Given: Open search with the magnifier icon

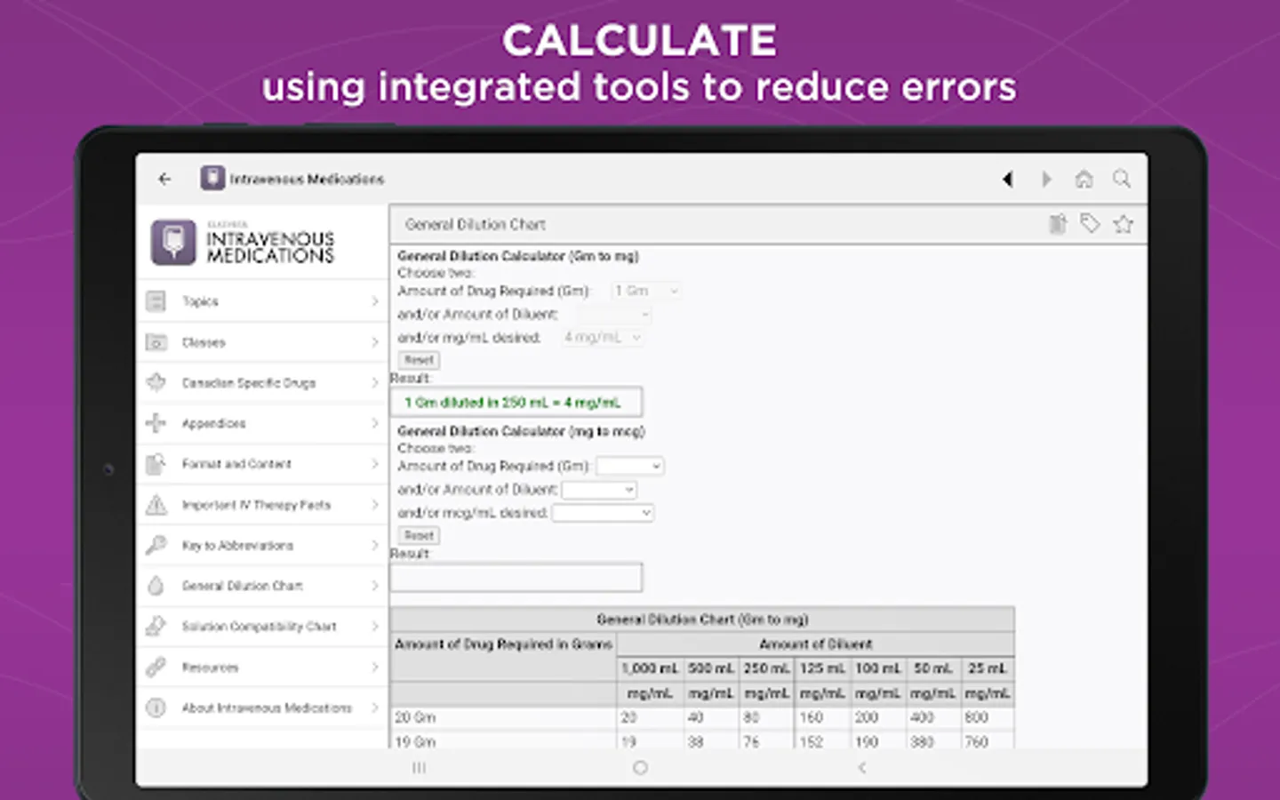Looking at the screenshot, I should pyautogui.click(x=1122, y=179).
